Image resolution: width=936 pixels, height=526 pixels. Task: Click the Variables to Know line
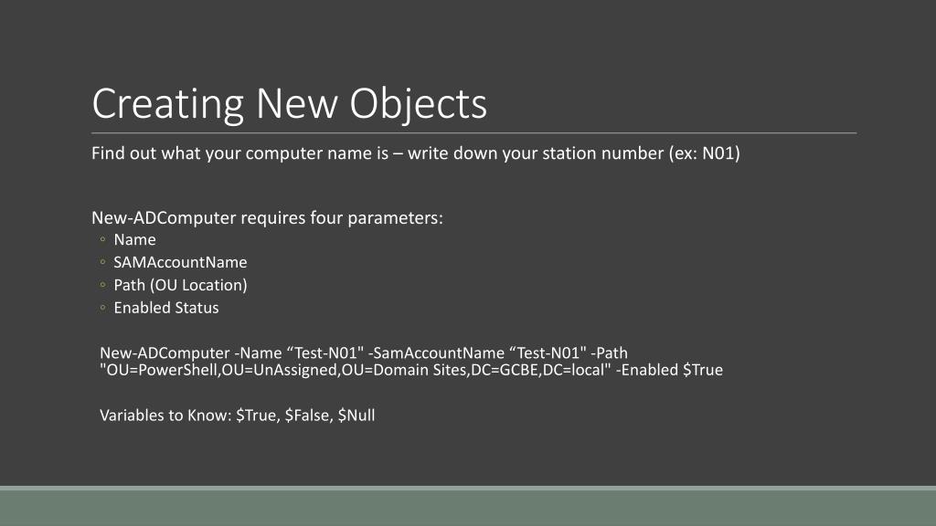(237, 416)
